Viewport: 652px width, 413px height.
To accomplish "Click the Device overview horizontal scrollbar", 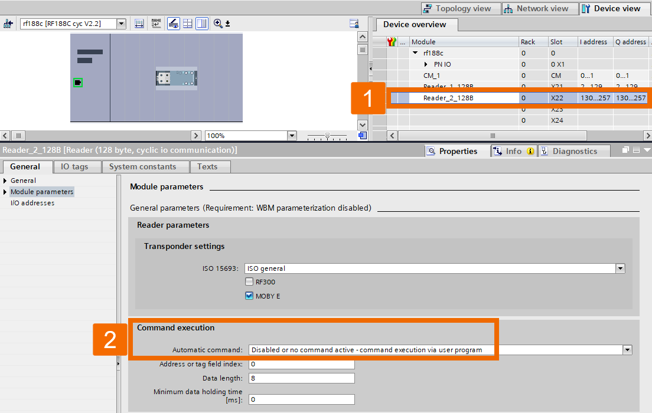I will (x=493, y=136).
